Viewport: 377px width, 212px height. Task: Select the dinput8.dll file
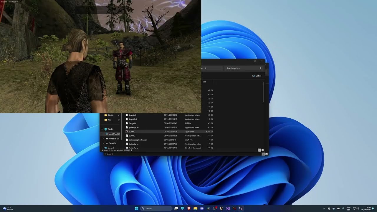click(169, 119)
